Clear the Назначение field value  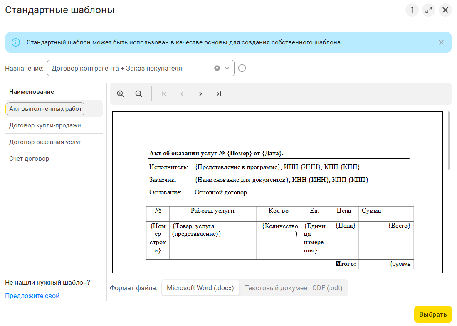[217, 68]
